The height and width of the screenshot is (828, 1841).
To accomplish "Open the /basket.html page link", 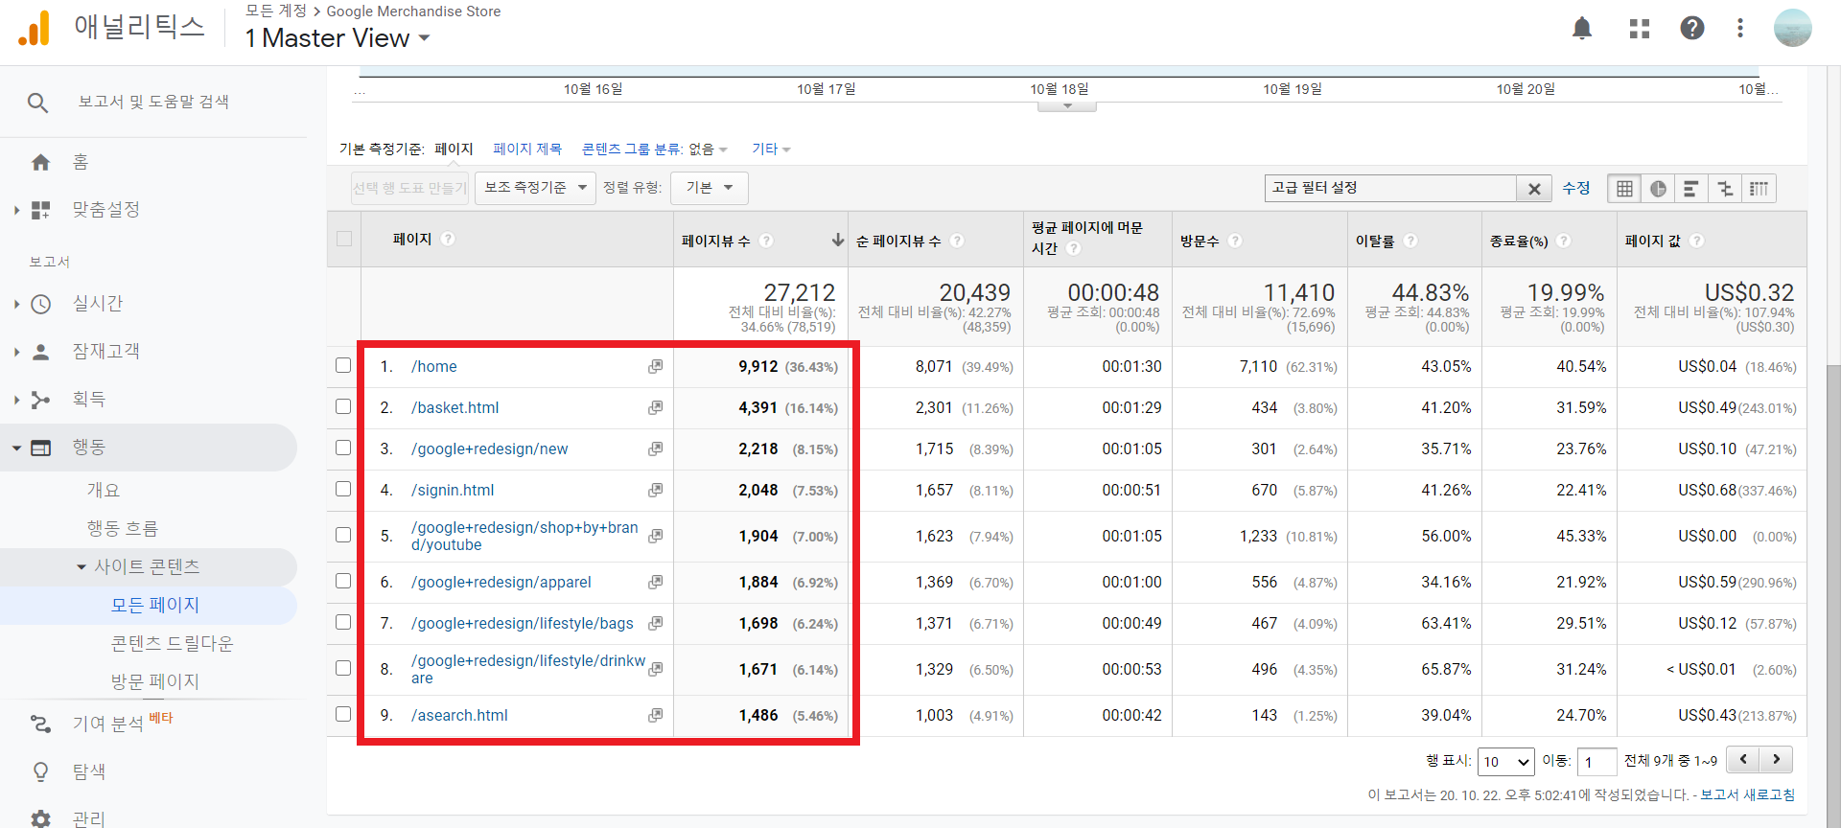I will click(455, 407).
